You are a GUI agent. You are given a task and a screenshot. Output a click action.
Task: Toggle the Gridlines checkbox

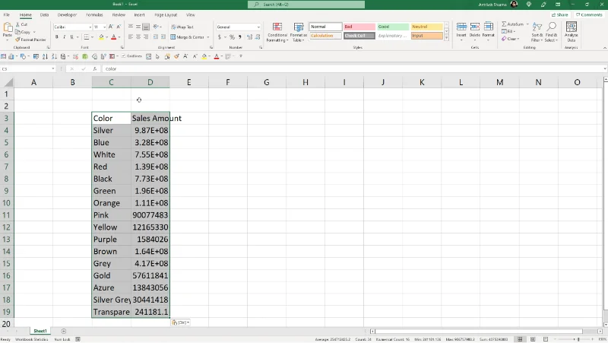pyautogui.click(x=124, y=56)
